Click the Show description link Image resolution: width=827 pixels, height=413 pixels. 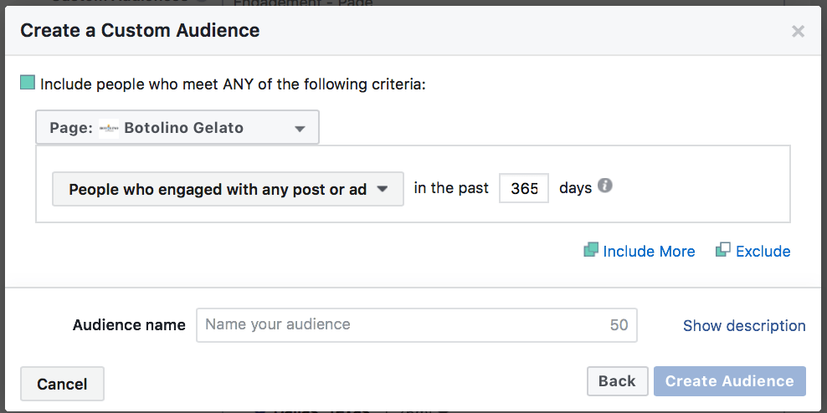click(744, 325)
